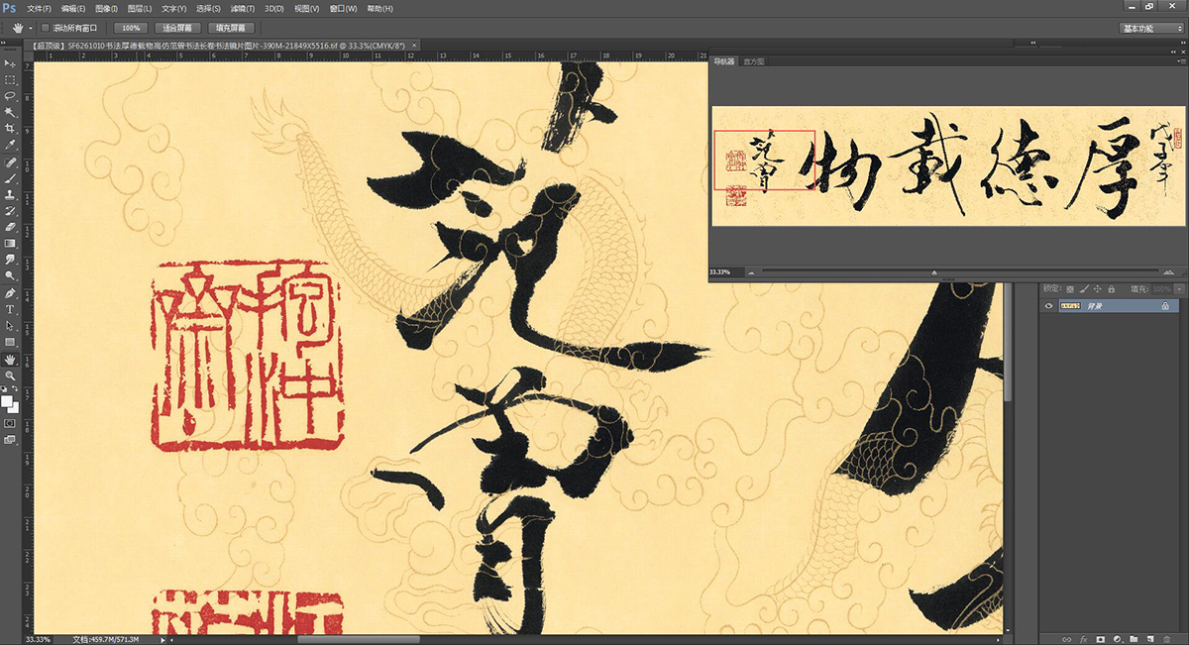Image resolution: width=1189 pixels, height=645 pixels.
Task: Switch to the 导航器 tab
Action: click(724, 61)
